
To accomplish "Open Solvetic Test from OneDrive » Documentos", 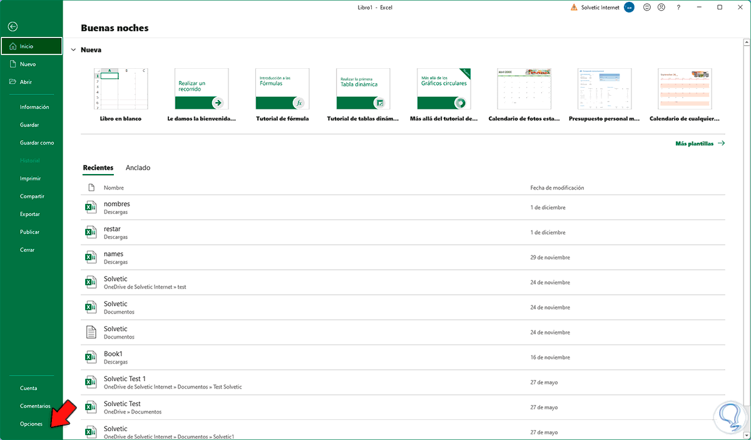I will coord(404,407).
